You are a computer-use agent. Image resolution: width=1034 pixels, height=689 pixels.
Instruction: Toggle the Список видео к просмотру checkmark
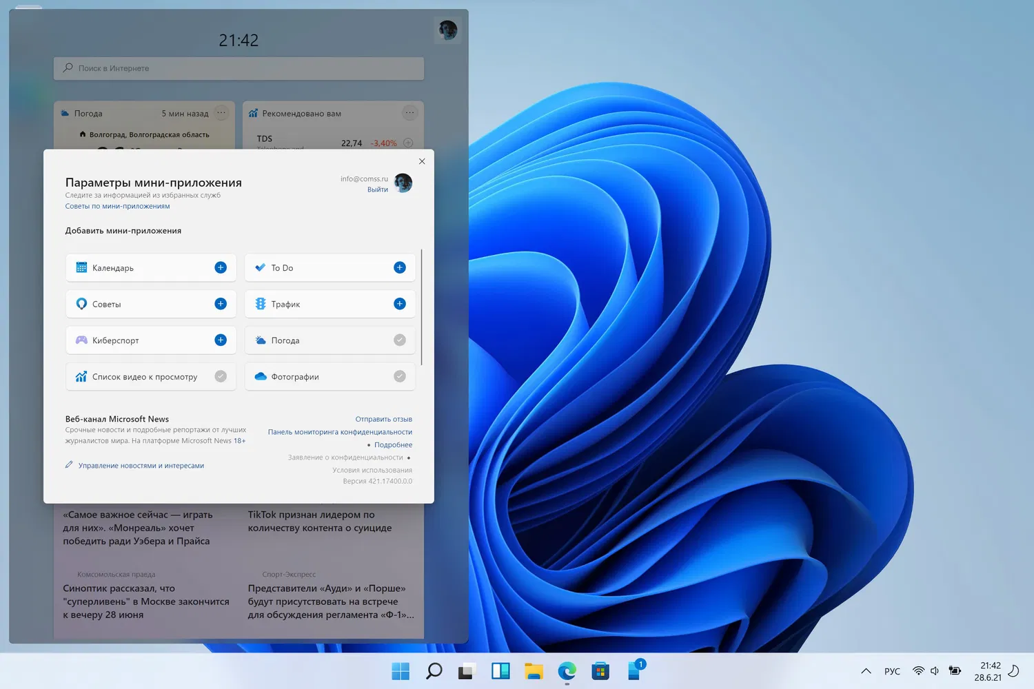coord(221,376)
